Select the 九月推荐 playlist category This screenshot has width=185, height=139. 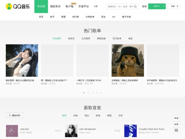[x=86, y=39]
